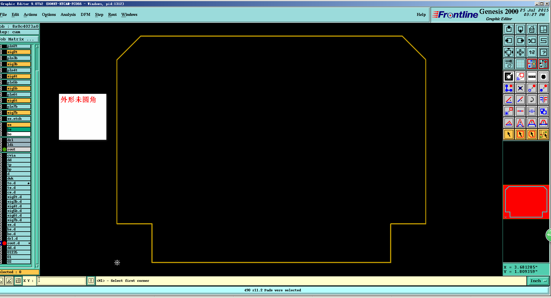Select the to.d layer row

pyautogui.click(x=19, y=183)
